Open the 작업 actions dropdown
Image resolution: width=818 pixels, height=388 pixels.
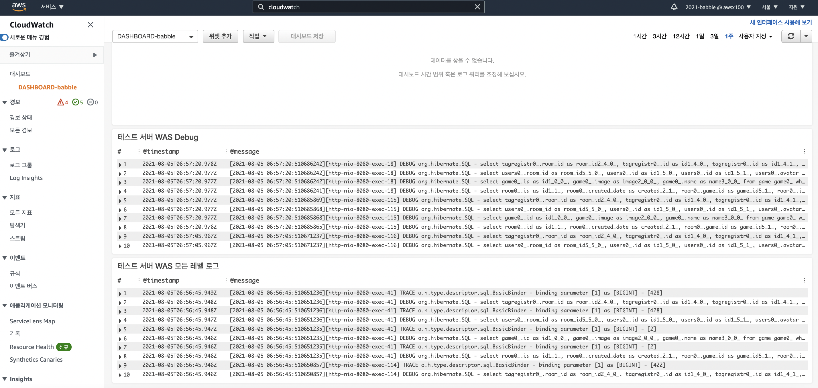coord(258,37)
